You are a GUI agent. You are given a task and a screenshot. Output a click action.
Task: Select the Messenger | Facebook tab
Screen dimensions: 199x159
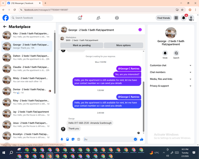(24, 3)
